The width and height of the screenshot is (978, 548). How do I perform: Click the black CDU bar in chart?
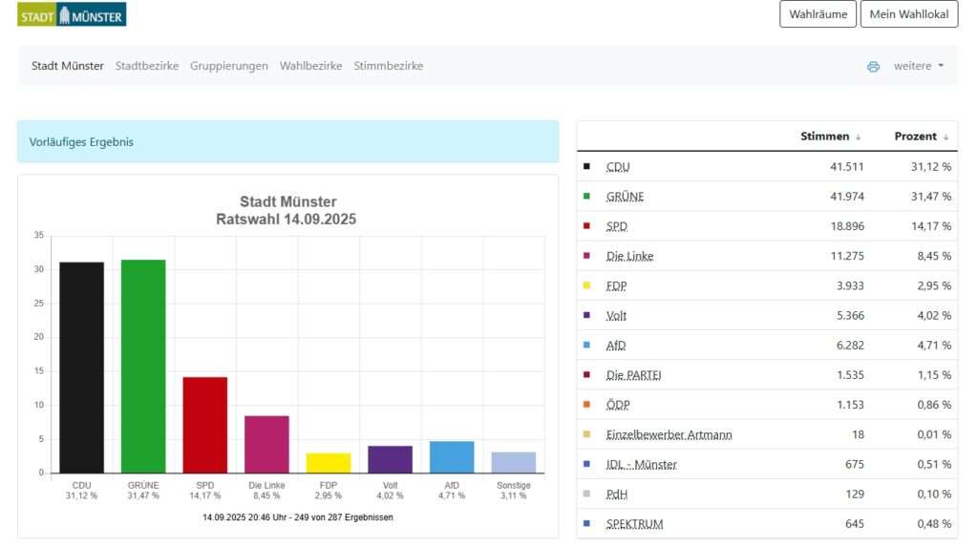(81, 367)
